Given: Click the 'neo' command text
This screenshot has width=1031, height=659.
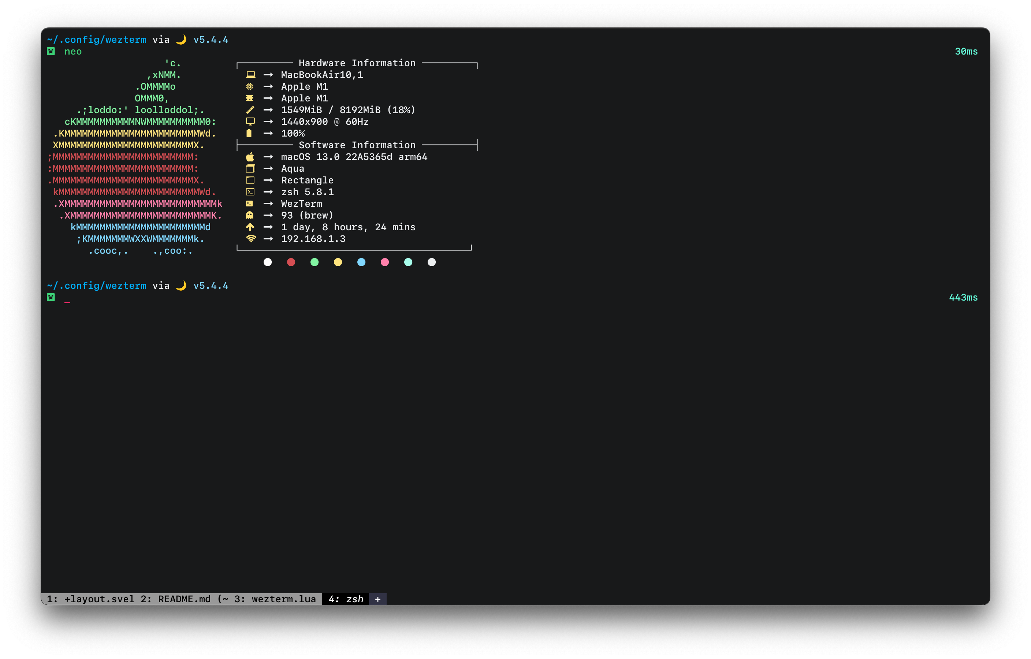Looking at the screenshot, I should pos(73,52).
